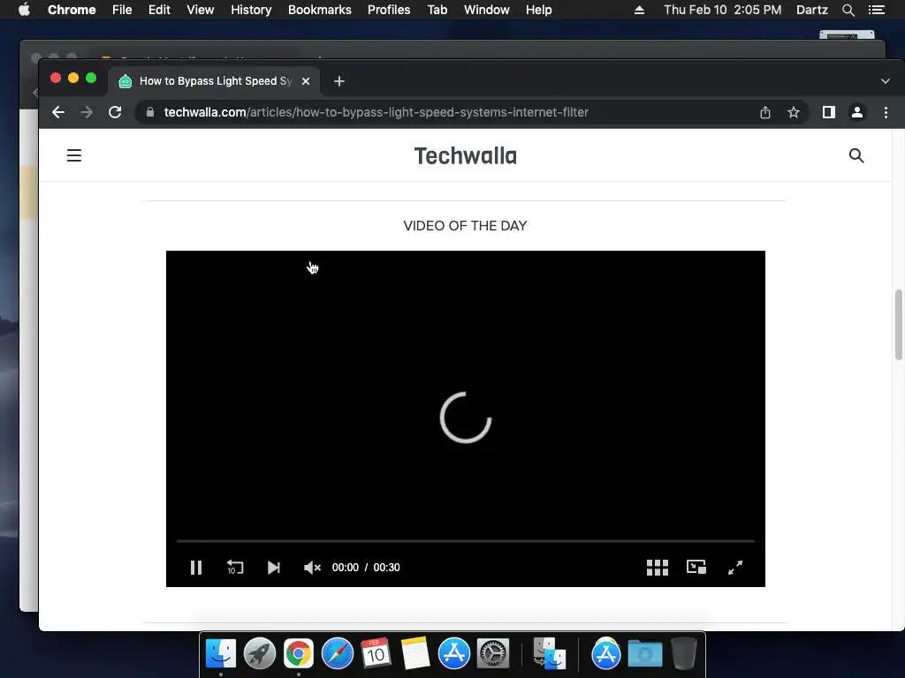Viewport: 905px width, 678px height.
Task: Click the video player area
Action: tap(465, 418)
